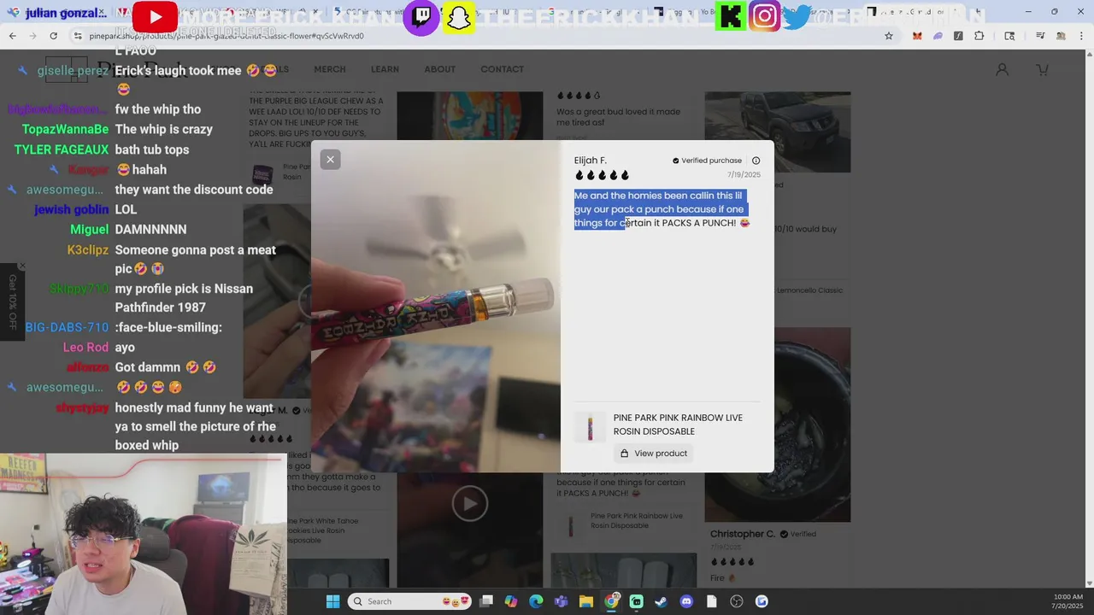Open the ABOUT menu item
The width and height of the screenshot is (1094, 615).
click(439, 69)
